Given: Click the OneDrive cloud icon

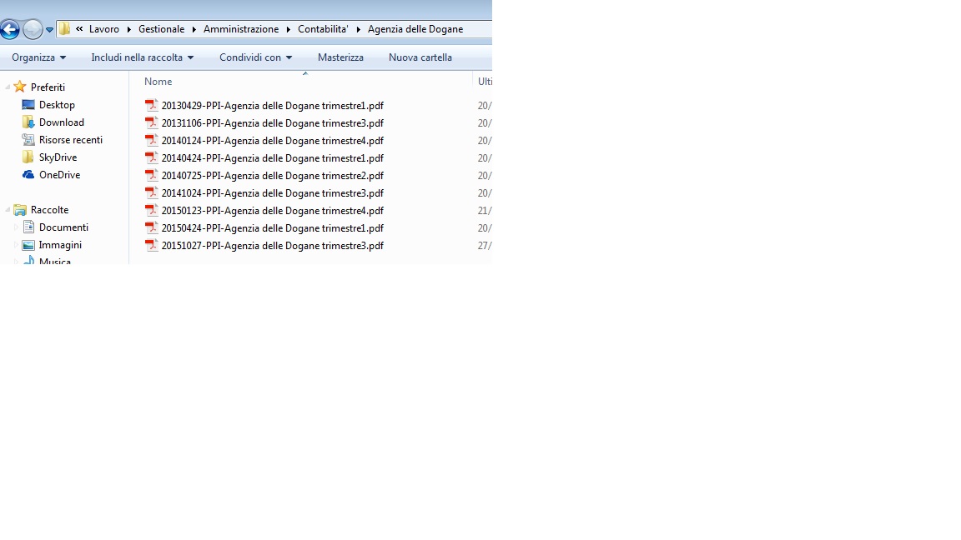Looking at the screenshot, I should [28, 175].
